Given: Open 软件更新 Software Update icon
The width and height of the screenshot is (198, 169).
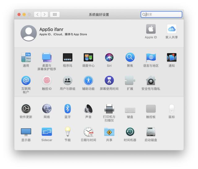Looking at the screenshot, I should point(26,108).
